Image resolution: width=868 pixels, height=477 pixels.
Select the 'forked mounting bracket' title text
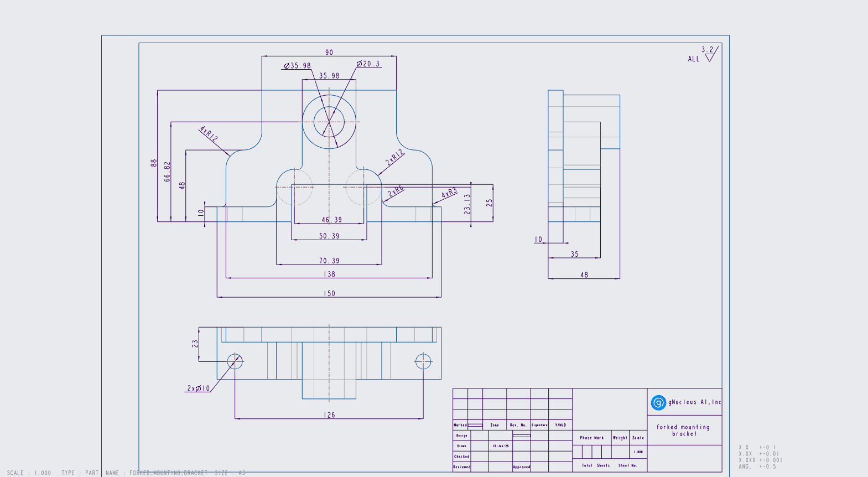(684, 431)
